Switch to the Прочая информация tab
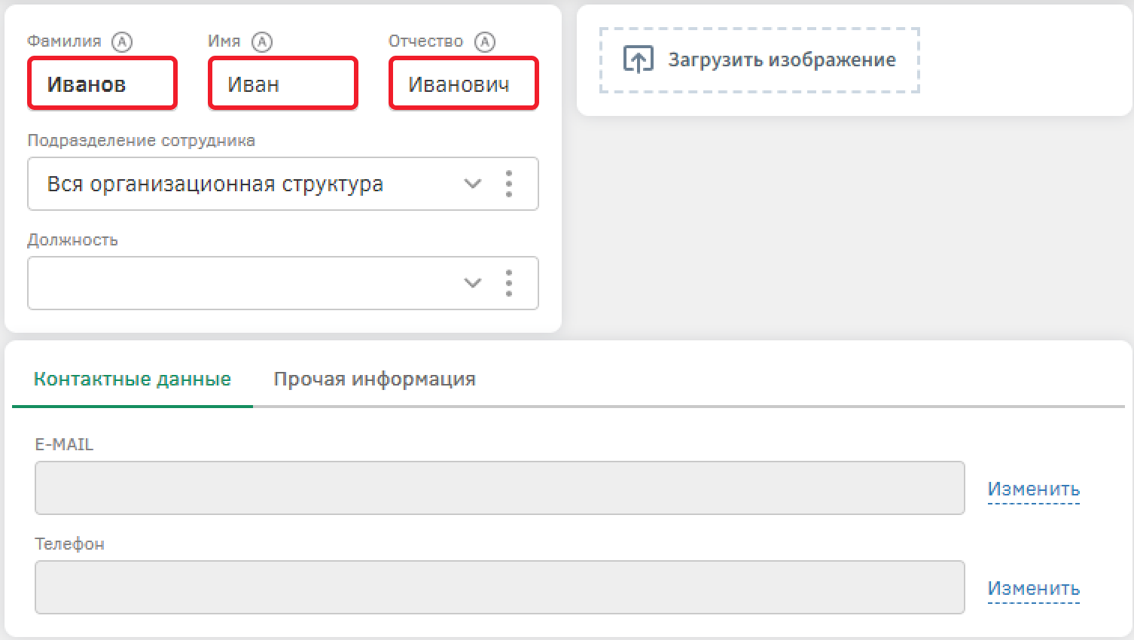 pyautogui.click(x=374, y=379)
